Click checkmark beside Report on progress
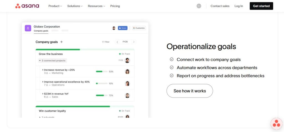284x132 pixels. point(171,76)
